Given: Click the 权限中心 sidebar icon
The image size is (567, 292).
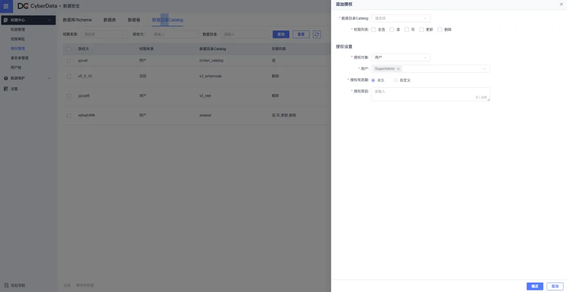Looking at the screenshot, I should (x=6, y=20).
